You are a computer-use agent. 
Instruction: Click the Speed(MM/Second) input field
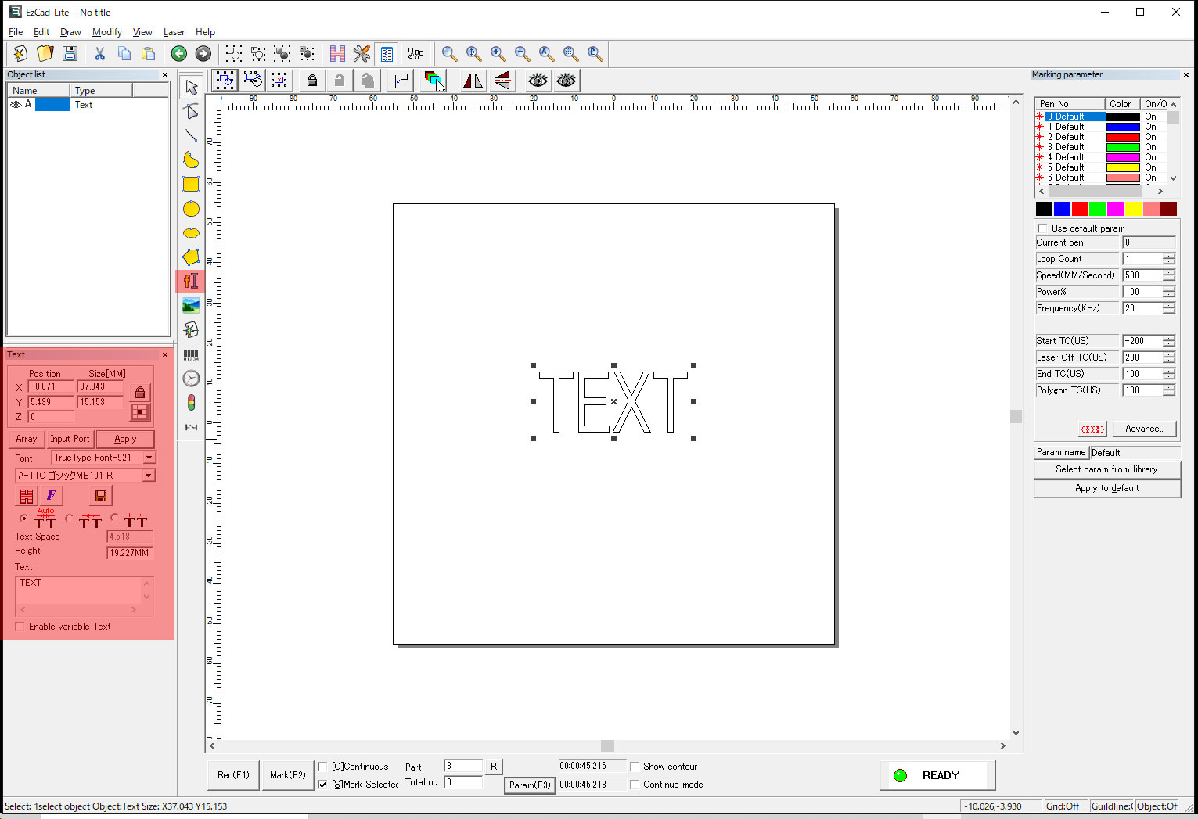[x=1142, y=275]
